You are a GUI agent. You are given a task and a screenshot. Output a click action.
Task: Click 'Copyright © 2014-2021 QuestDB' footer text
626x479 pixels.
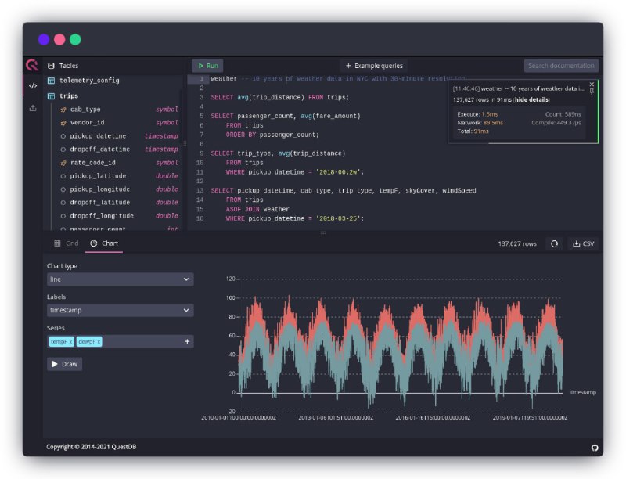[x=91, y=447]
